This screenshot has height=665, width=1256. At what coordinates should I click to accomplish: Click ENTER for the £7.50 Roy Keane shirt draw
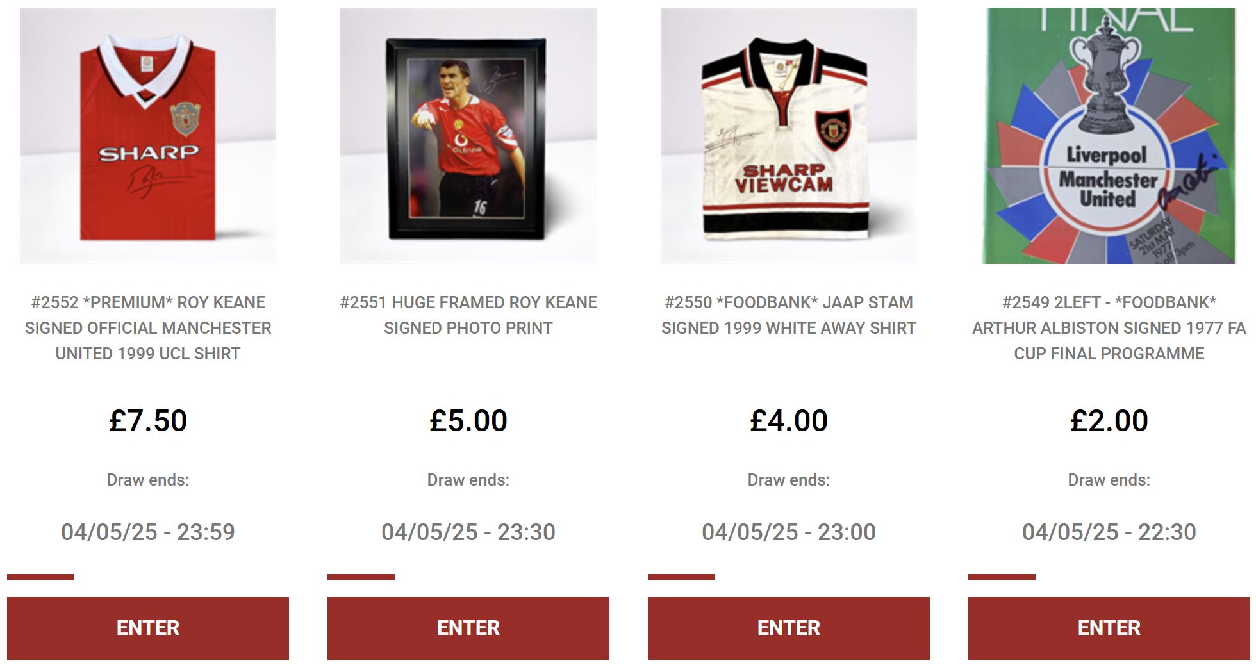click(148, 628)
